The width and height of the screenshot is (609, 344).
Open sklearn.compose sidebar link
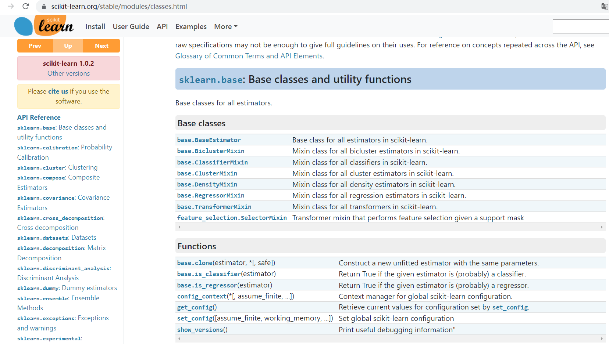point(58,182)
